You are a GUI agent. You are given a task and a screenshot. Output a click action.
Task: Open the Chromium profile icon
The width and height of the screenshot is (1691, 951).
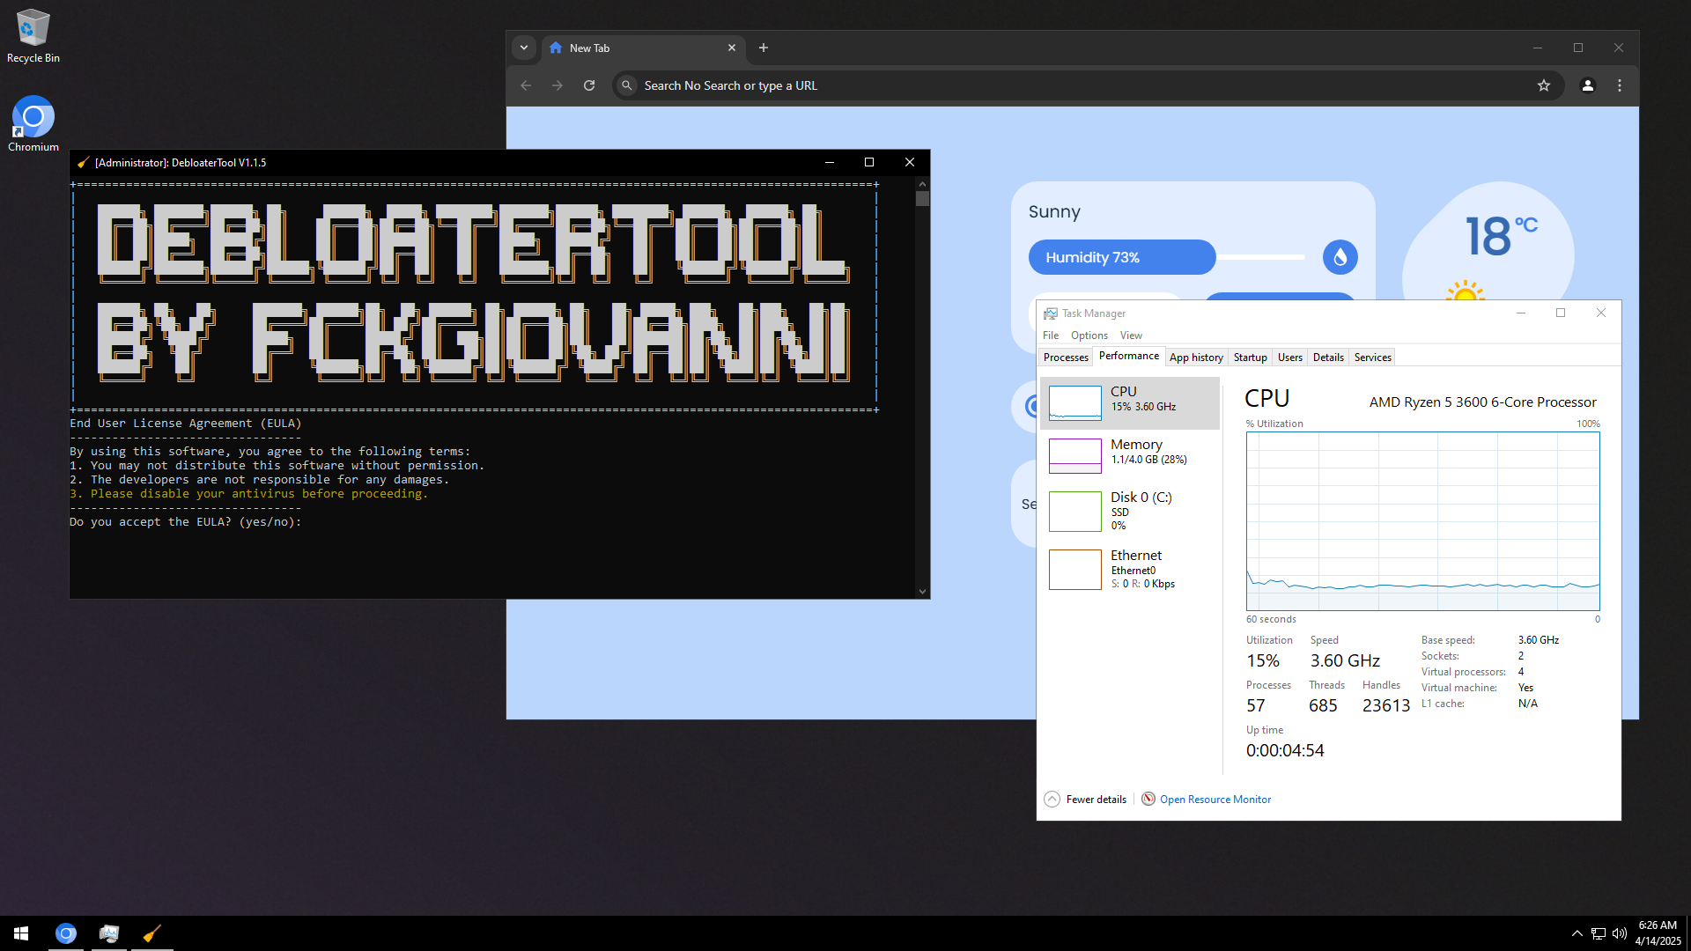click(1587, 85)
